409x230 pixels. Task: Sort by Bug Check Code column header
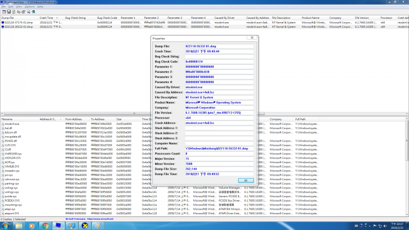coord(108,18)
